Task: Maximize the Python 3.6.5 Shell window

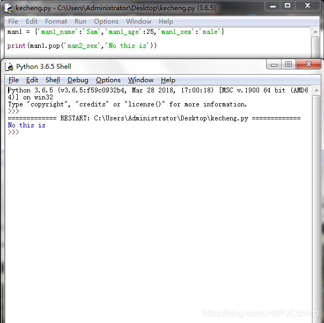Action: pyautogui.click(x=289, y=64)
